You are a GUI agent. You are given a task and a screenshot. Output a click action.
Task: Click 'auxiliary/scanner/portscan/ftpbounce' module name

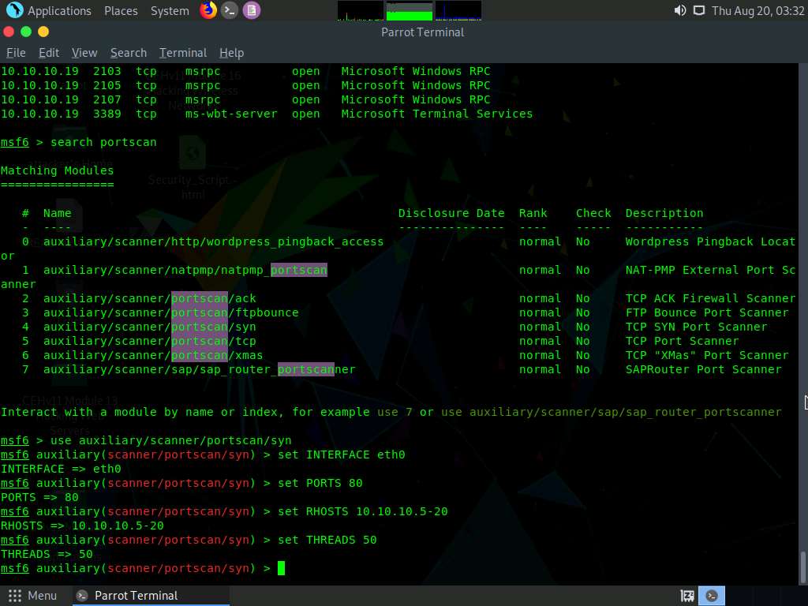[170, 312]
